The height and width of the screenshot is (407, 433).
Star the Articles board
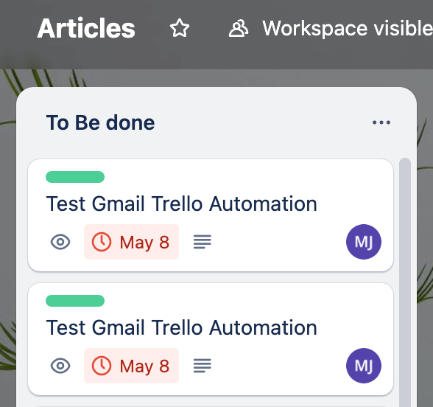coord(180,28)
